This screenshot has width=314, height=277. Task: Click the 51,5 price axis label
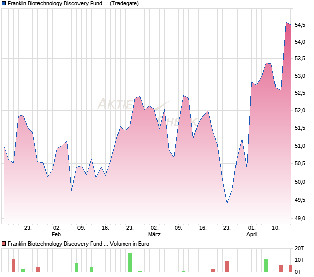pyautogui.click(x=300, y=128)
